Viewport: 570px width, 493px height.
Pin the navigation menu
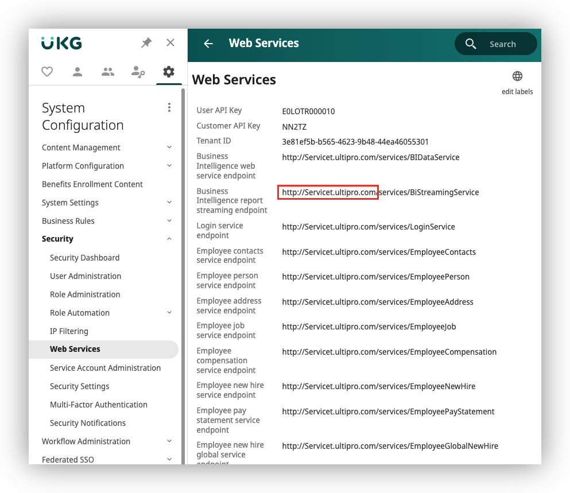coord(146,43)
